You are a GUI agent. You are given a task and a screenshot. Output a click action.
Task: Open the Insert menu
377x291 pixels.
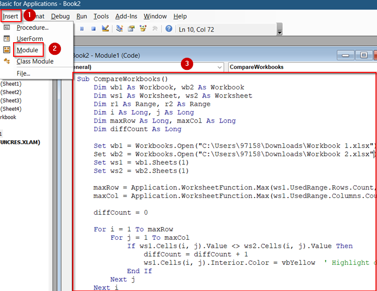11,17
